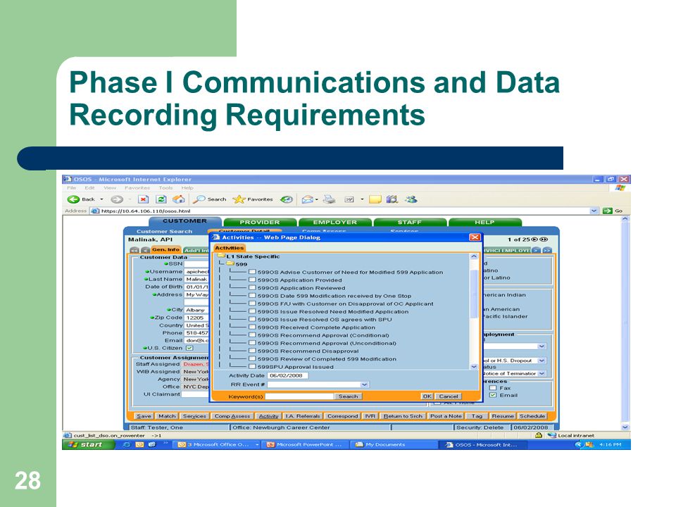Viewport: 676px width, 507px height.
Task: Click the IE Back arrow icon
Action: click(73, 199)
